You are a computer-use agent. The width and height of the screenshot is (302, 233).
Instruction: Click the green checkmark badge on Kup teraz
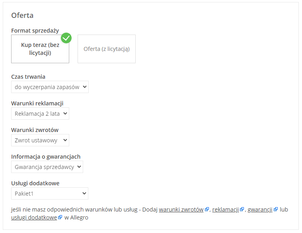click(66, 38)
